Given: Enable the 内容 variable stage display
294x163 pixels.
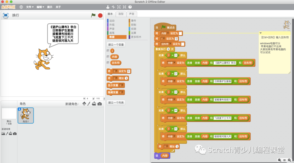Looking at the screenshot, I should (108, 57).
